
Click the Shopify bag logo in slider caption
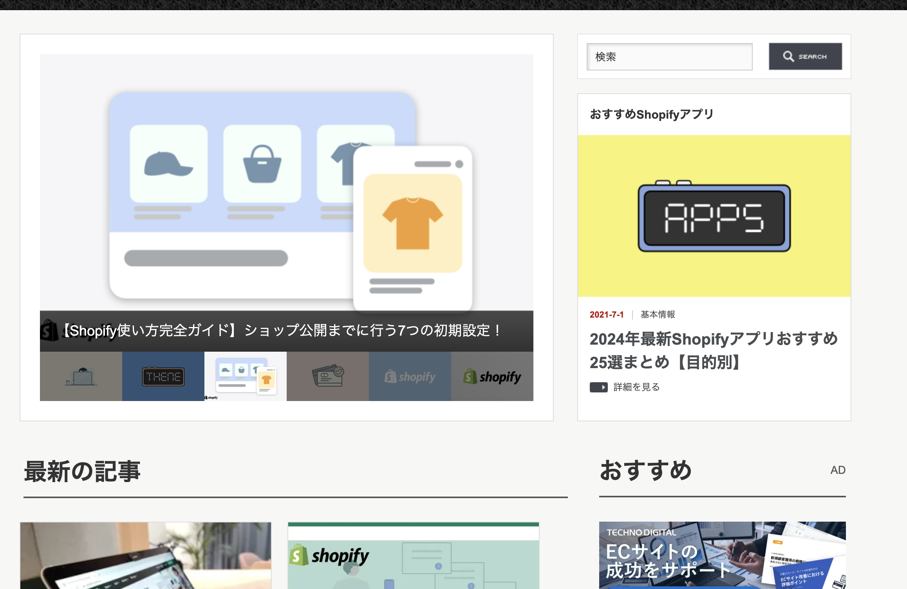49,331
